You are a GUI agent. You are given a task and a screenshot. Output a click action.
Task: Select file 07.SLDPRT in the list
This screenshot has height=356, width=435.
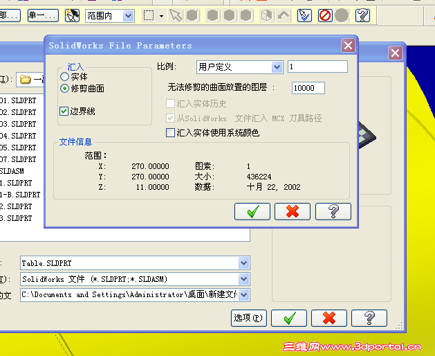(x=18, y=159)
